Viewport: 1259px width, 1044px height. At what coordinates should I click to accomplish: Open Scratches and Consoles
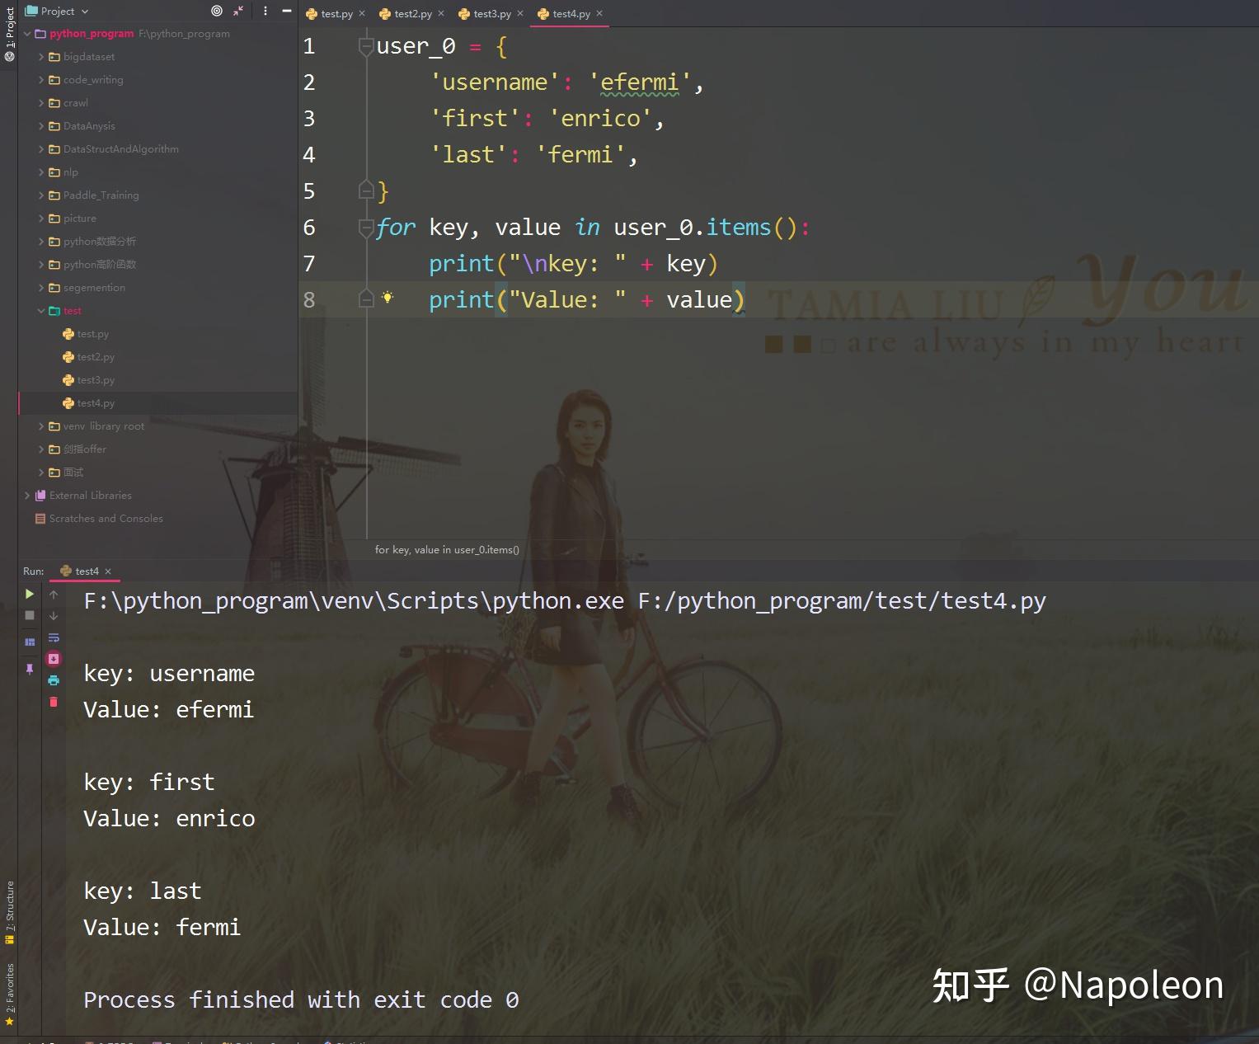click(x=106, y=518)
